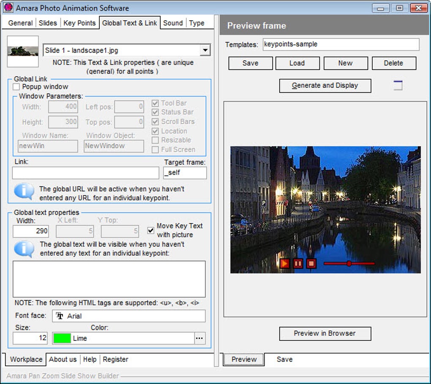Select the Preview tab under preview frame
The image size is (431, 384).
click(244, 359)
